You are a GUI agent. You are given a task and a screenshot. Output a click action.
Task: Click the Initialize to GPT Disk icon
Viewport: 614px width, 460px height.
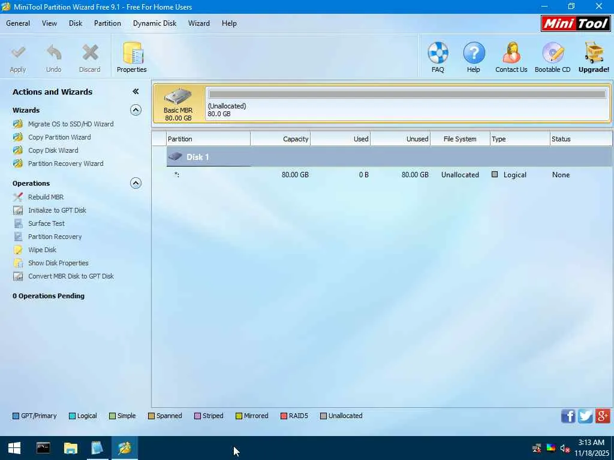pos(18,210)
